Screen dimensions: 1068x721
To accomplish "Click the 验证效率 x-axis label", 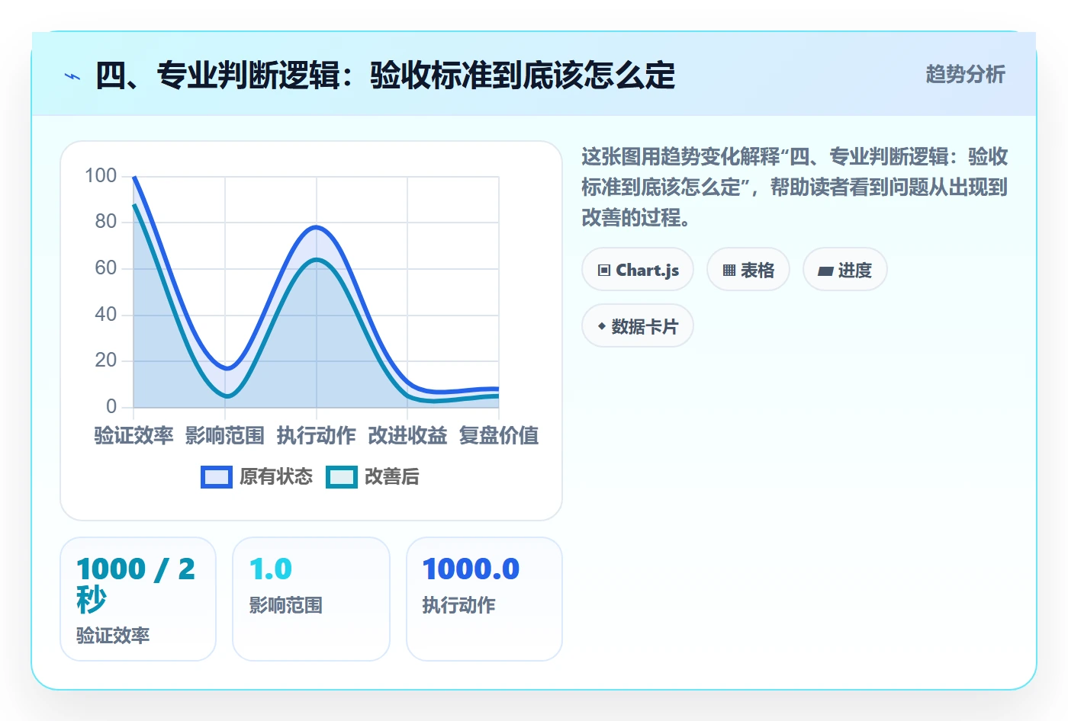I will coord(133,436).
